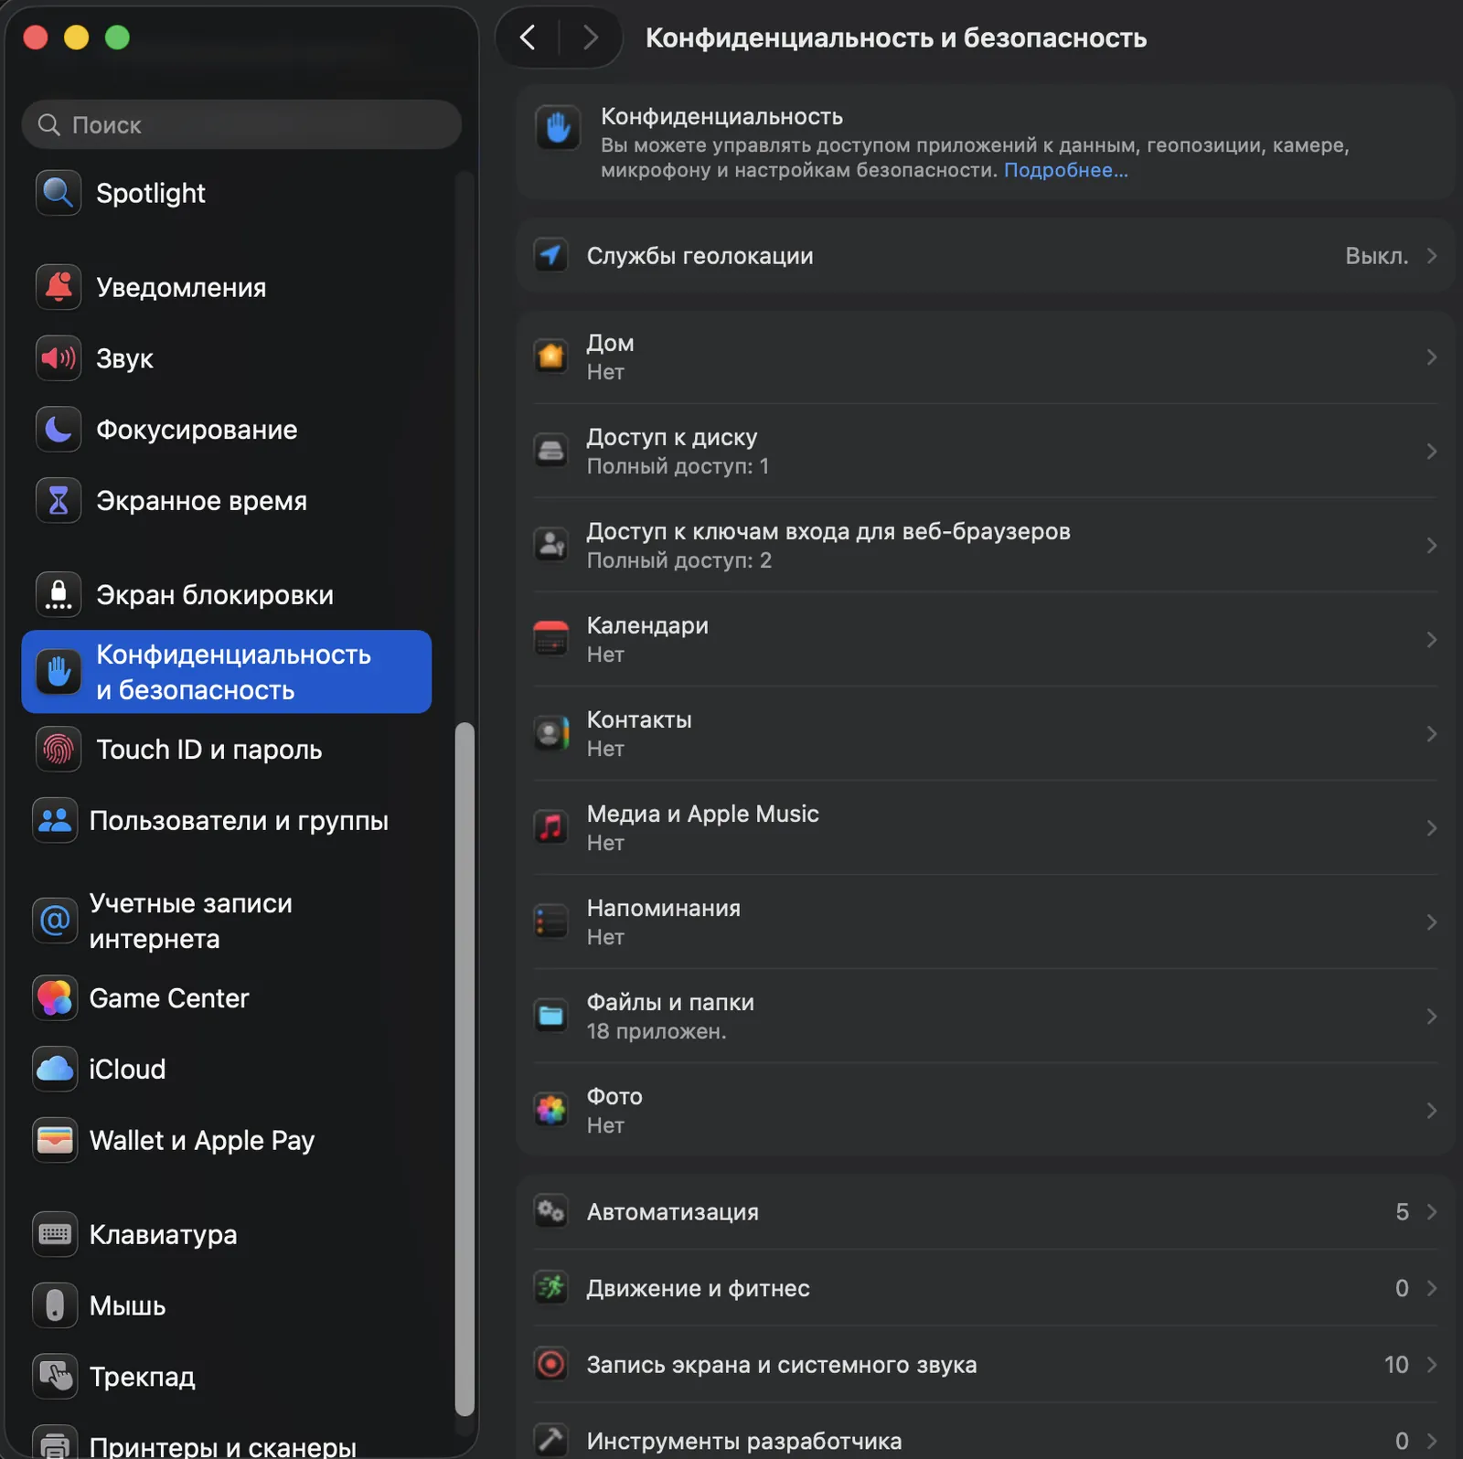1463x1459 pixels.
Task: Click the iCloud cloud icon
Action: (55, 1070)
